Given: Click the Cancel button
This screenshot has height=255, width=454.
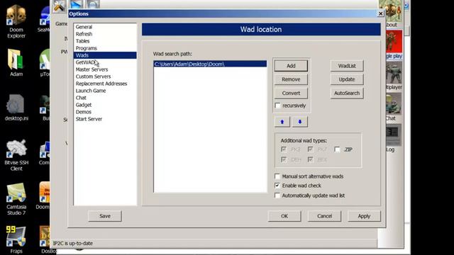Looking at the screenshot, I should click(324, 216).
